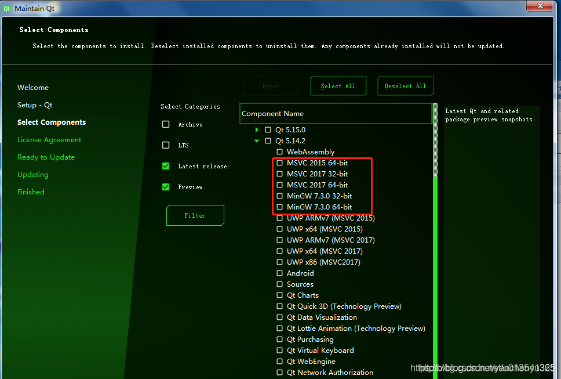Check the Qt 5.14.2 checkbox
This screenshot has width=561, height=379.
pos(268,141)
